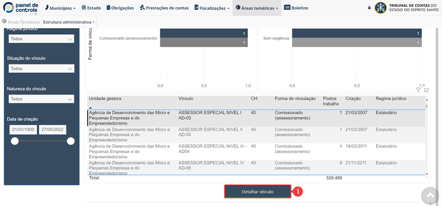Open the Áreas temáticas menu
The width and height of the screenshot is (442, 206).
tap(257, 8)
